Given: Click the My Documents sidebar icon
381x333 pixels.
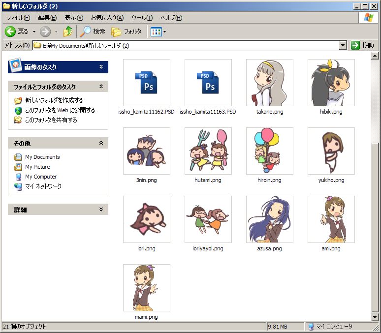Looking at the screenshot, I should (x=18, y=157).
